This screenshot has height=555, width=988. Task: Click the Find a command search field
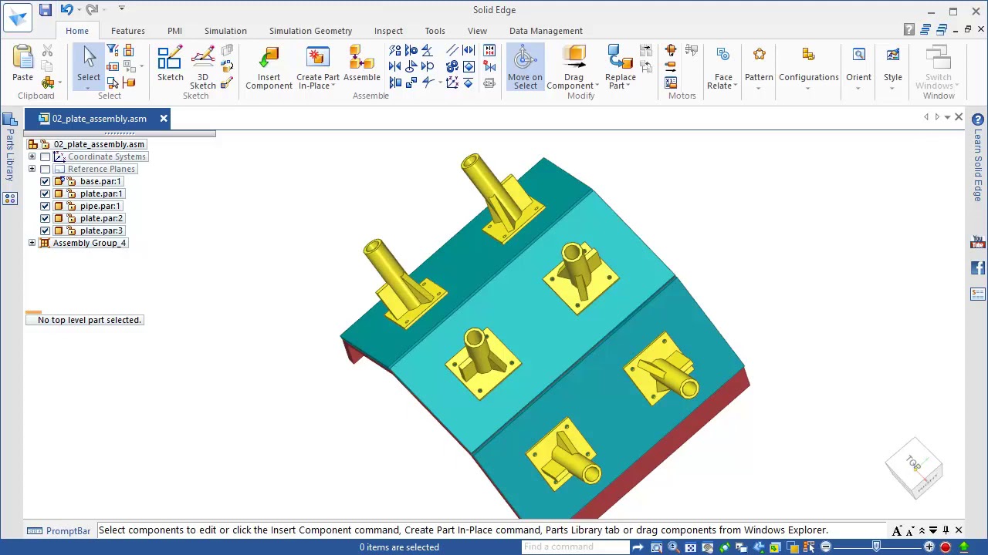coord(575,547)
